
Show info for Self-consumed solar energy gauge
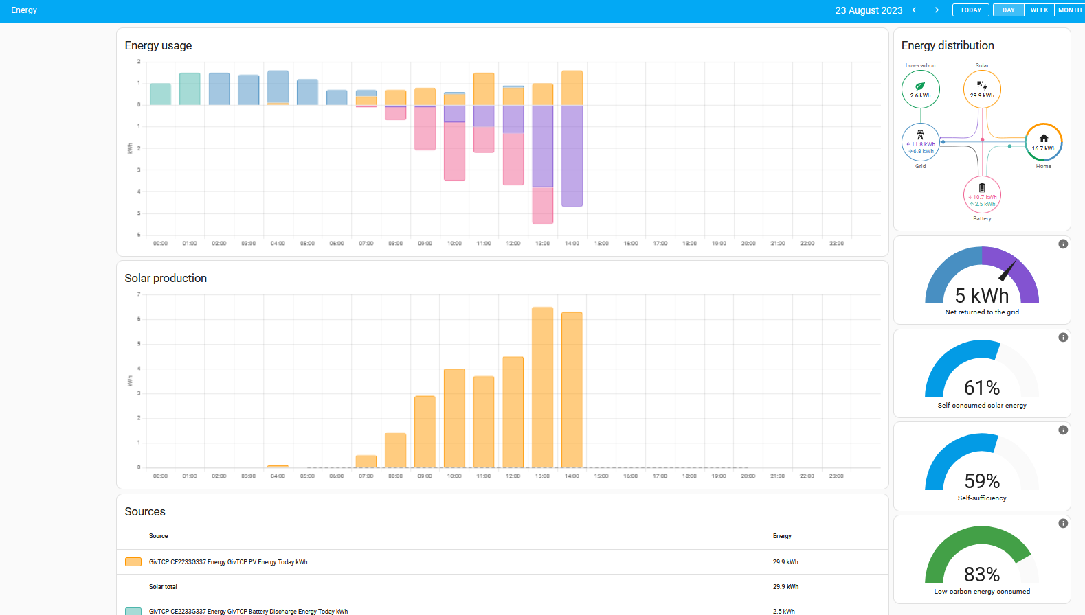click(1063, 337)
